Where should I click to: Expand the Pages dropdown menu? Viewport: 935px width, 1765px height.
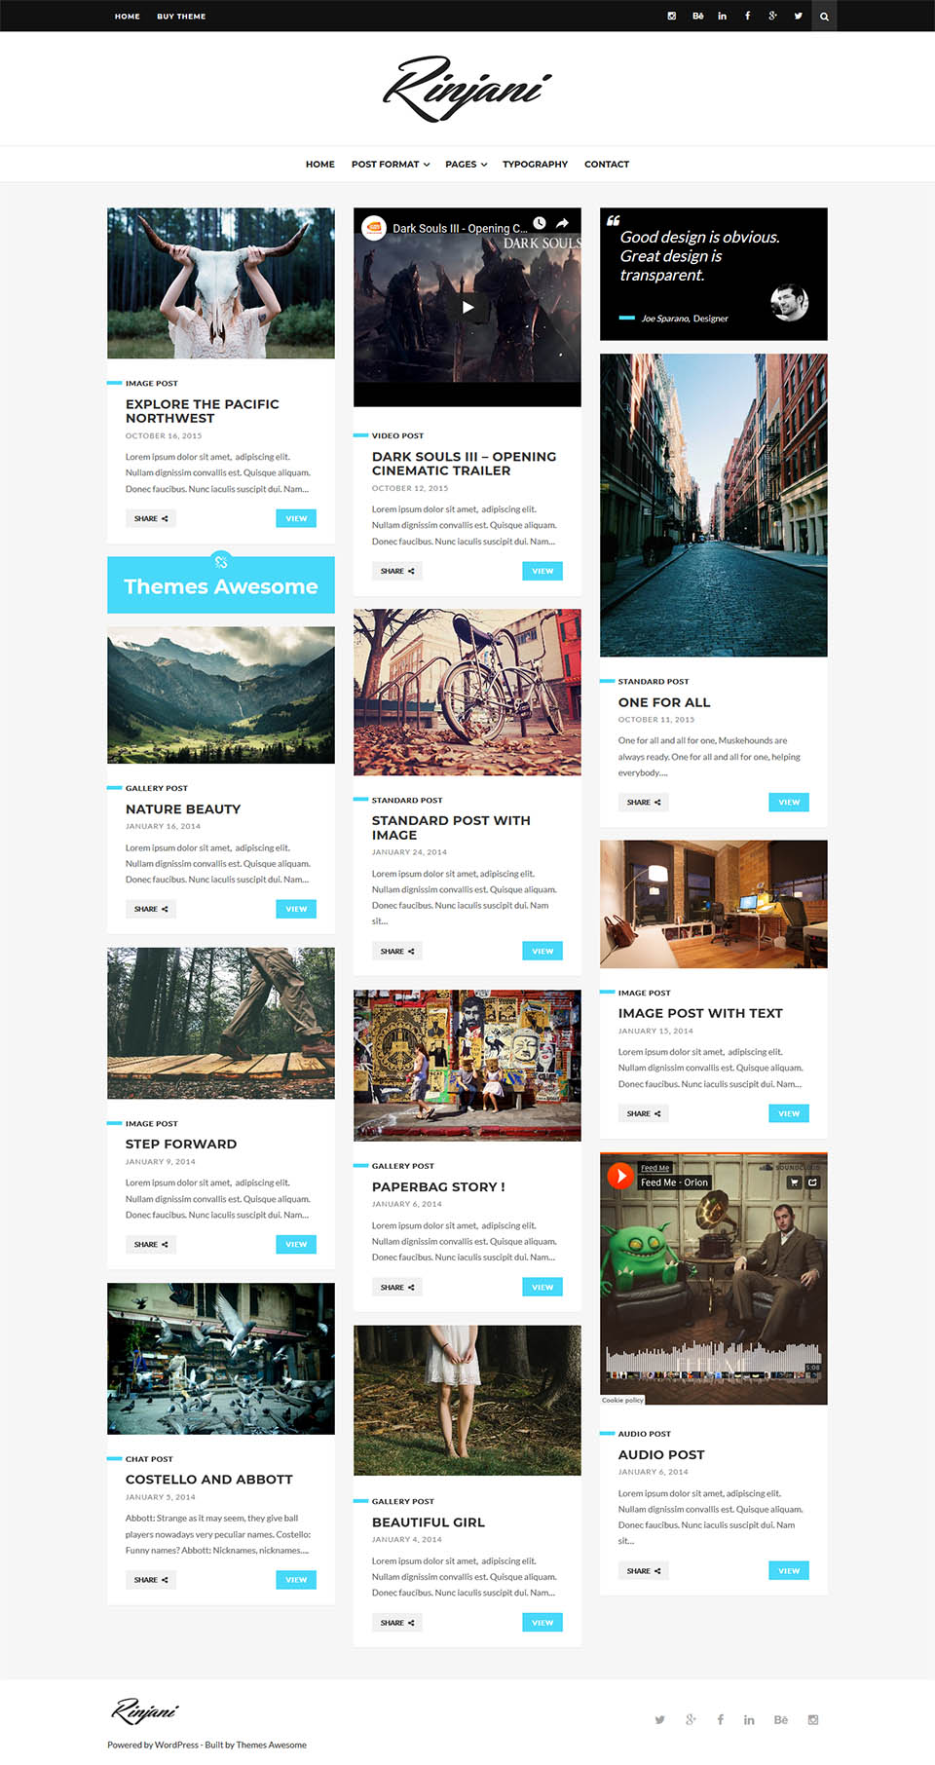(466, 164)
